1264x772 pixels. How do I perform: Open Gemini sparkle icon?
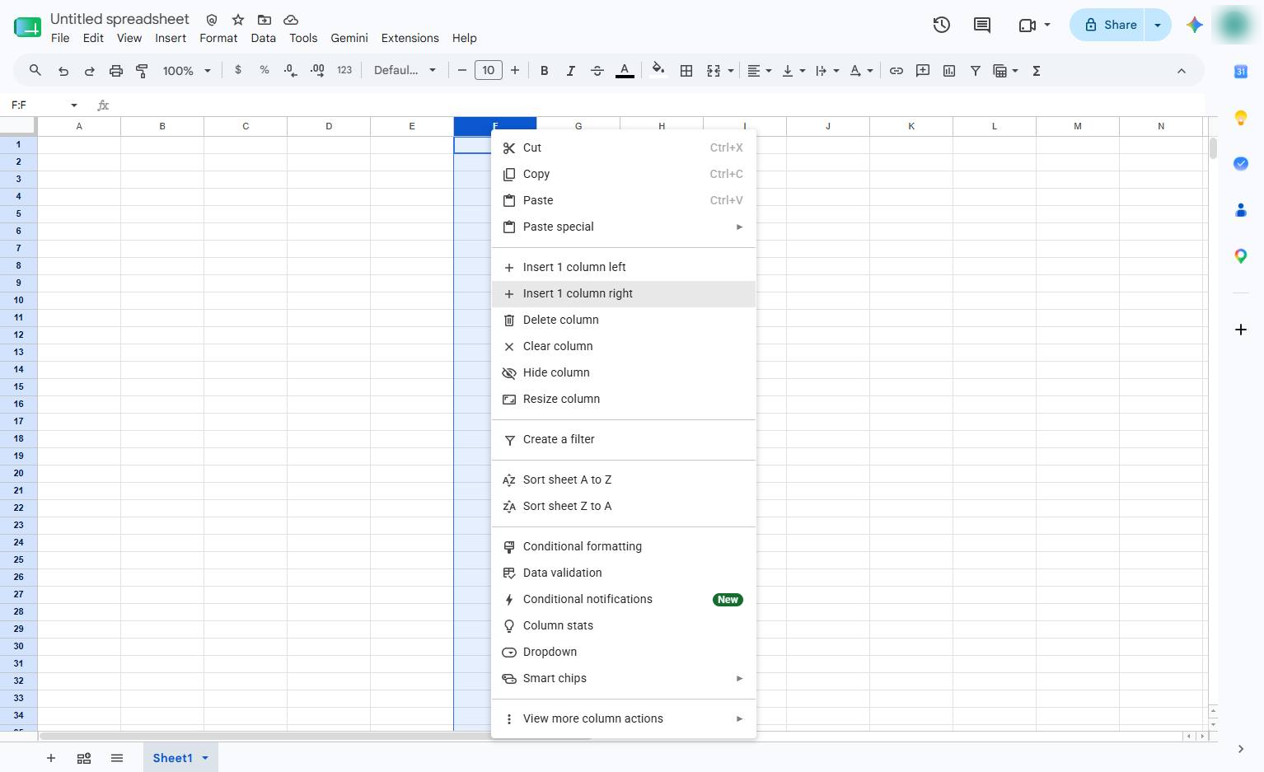pos(1195,25)
